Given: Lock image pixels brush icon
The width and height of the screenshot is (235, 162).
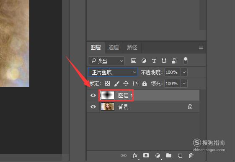Looking at the screenshot, I should click(116, 84).
